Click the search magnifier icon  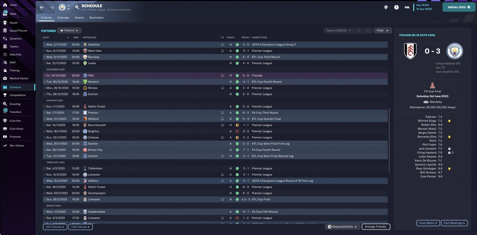77,7
